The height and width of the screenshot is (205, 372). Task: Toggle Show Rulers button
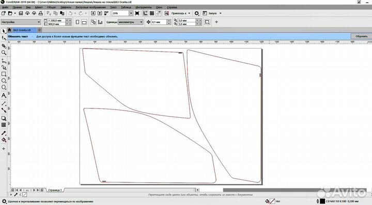(145, 13)
